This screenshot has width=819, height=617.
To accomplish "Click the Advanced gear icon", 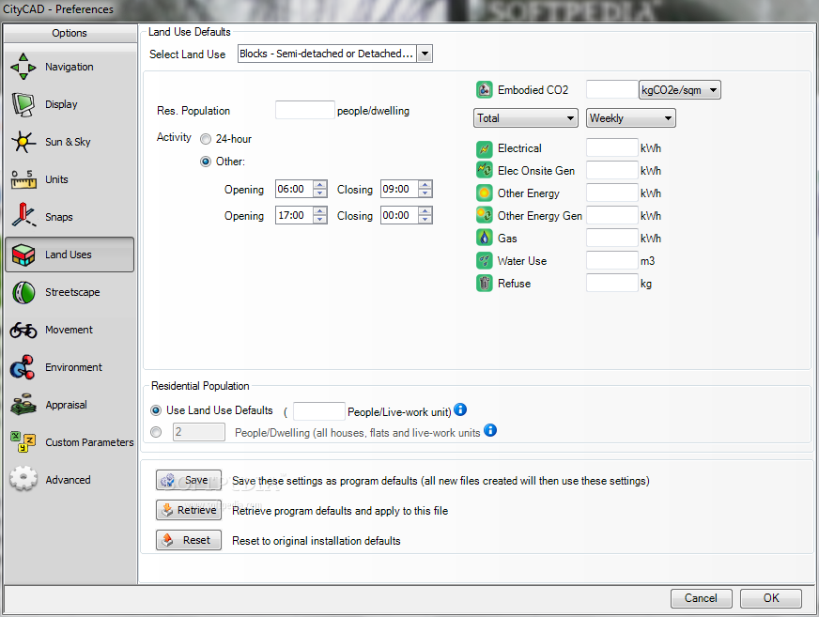I will [23, 479].
